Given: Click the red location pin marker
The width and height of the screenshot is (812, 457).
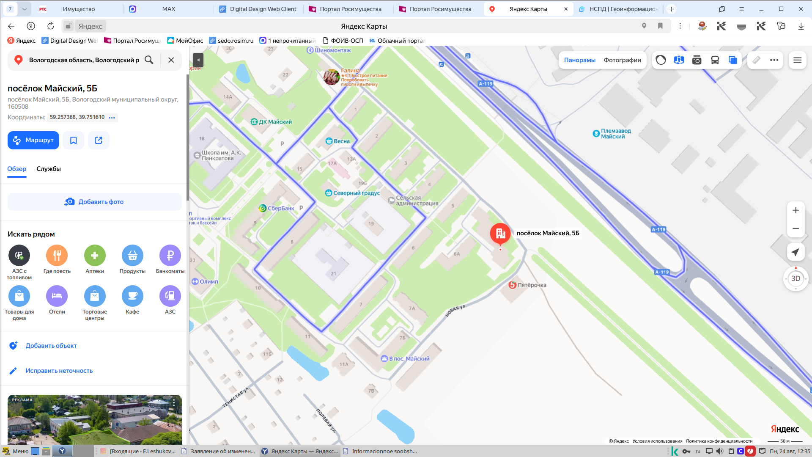Looking at the screenshot, I should tap(500, 234).
